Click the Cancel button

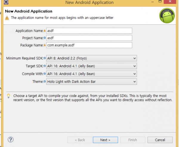160,140
